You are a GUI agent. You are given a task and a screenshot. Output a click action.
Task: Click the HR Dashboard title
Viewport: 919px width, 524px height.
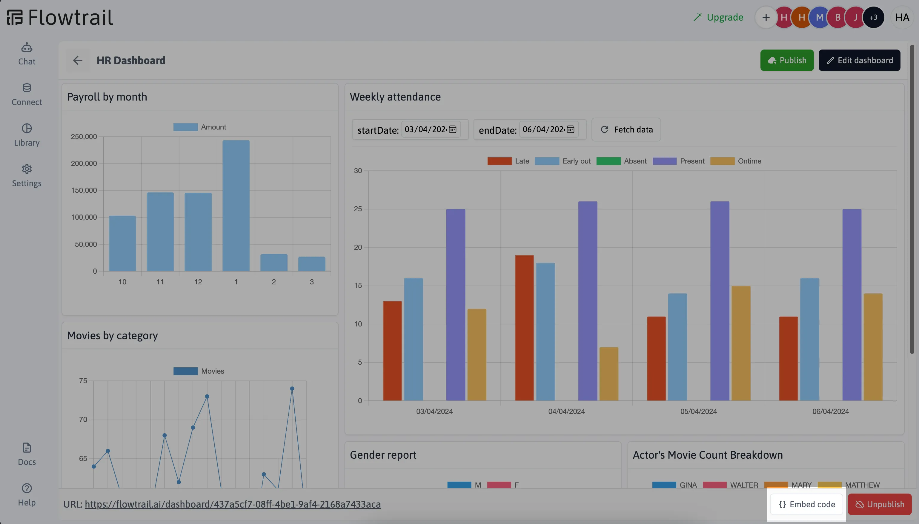tap(131, 60)
